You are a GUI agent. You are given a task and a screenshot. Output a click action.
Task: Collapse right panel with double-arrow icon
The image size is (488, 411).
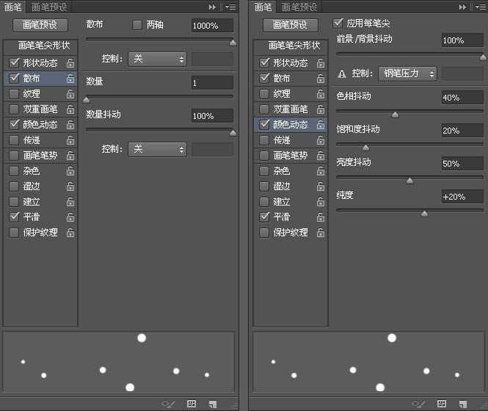click(x=462, y=7)
